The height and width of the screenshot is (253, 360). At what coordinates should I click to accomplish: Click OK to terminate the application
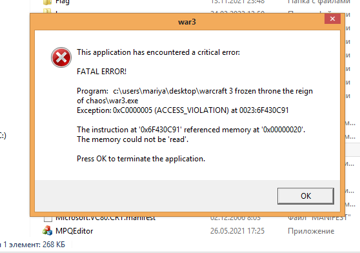click(306, 196)
